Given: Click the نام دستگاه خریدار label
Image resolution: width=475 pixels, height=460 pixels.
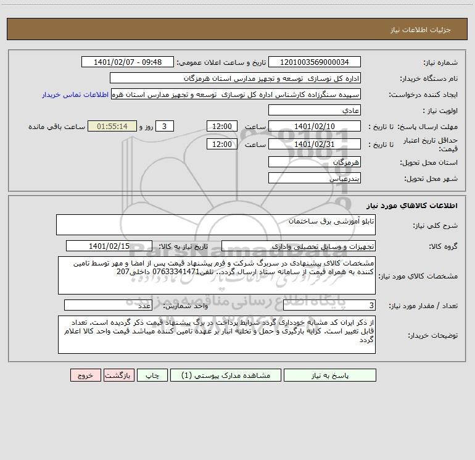Looking at the screenshot, I should (x=429, y=79).
